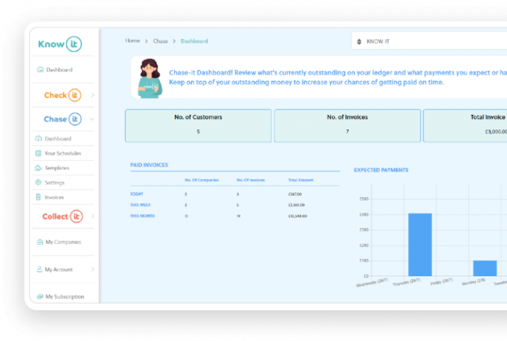Click the No. Of Companies column header

pyautogui.click(x=202, y=180)
